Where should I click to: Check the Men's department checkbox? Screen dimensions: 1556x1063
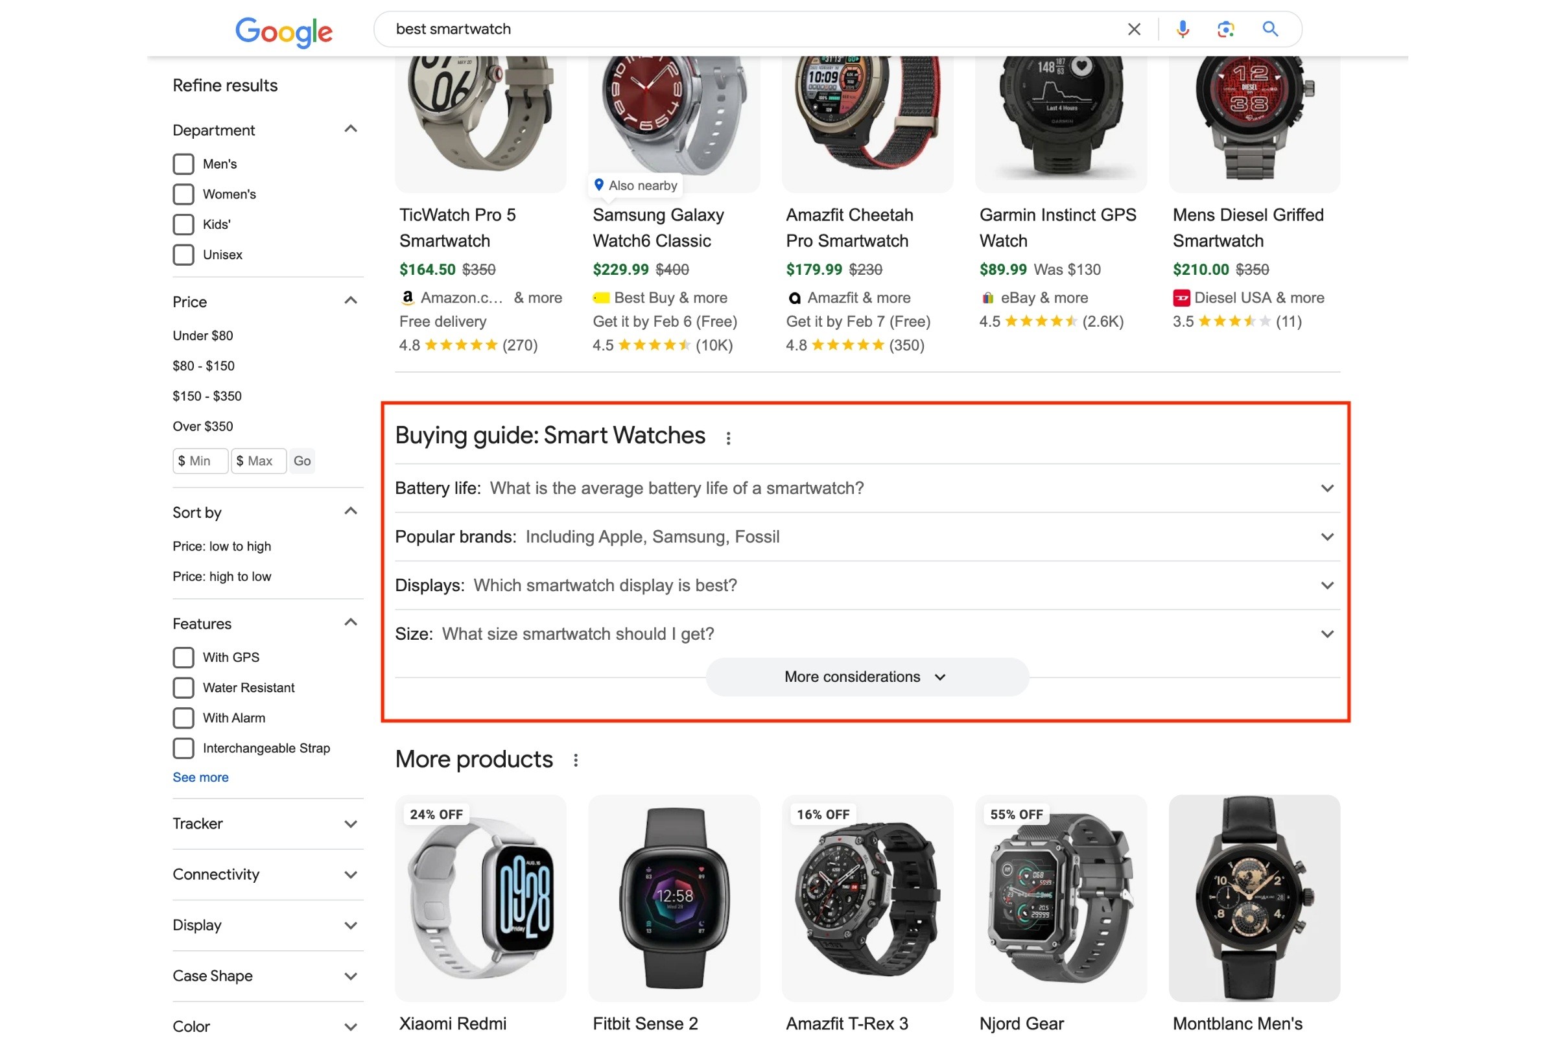(183, 164)
